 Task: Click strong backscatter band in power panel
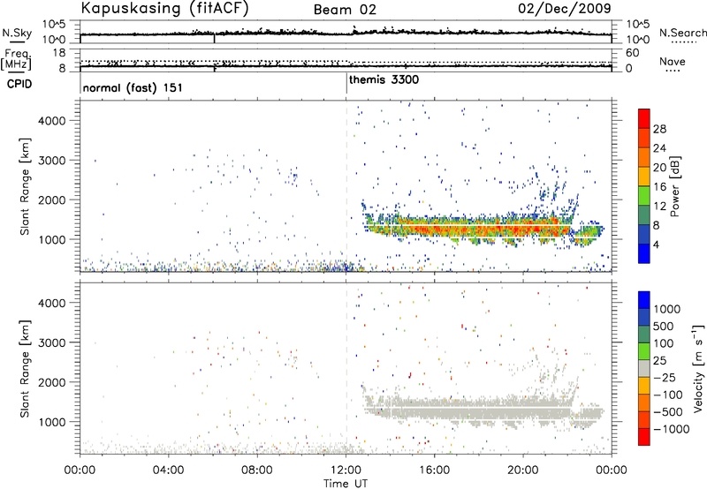point(469,229)
